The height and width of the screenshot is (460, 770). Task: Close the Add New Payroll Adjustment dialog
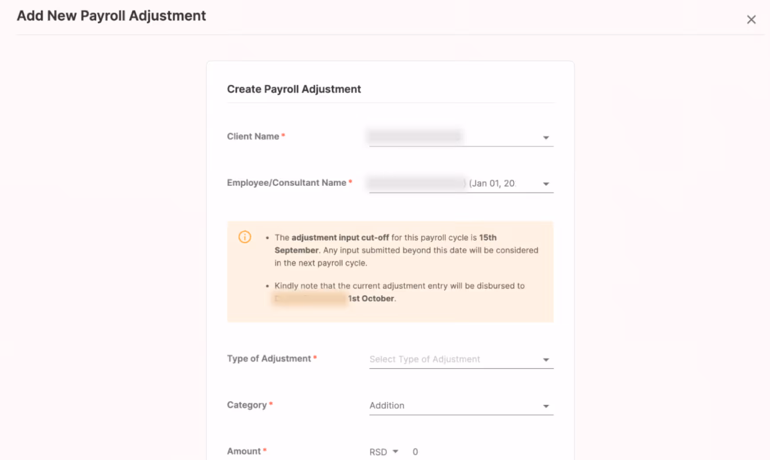click(x=751, y=20)
